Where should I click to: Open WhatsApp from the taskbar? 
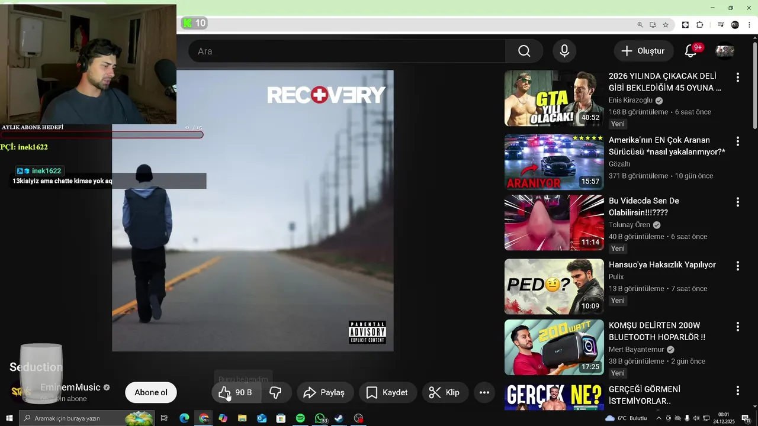(x=320, y=418)
